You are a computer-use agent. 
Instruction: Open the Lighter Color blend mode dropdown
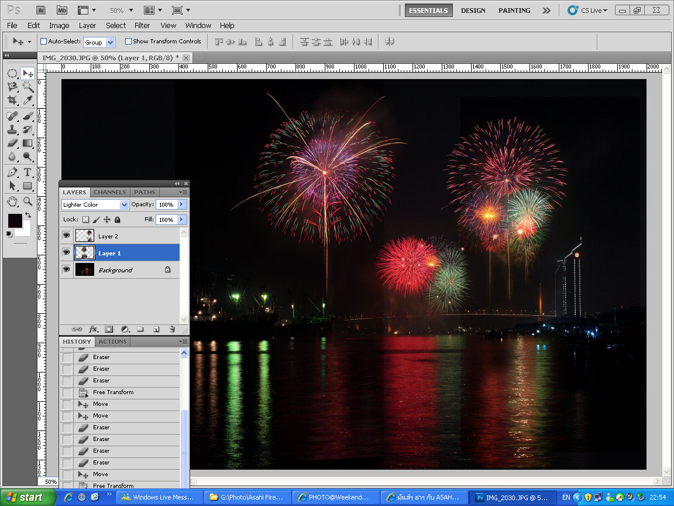[95, 204]
